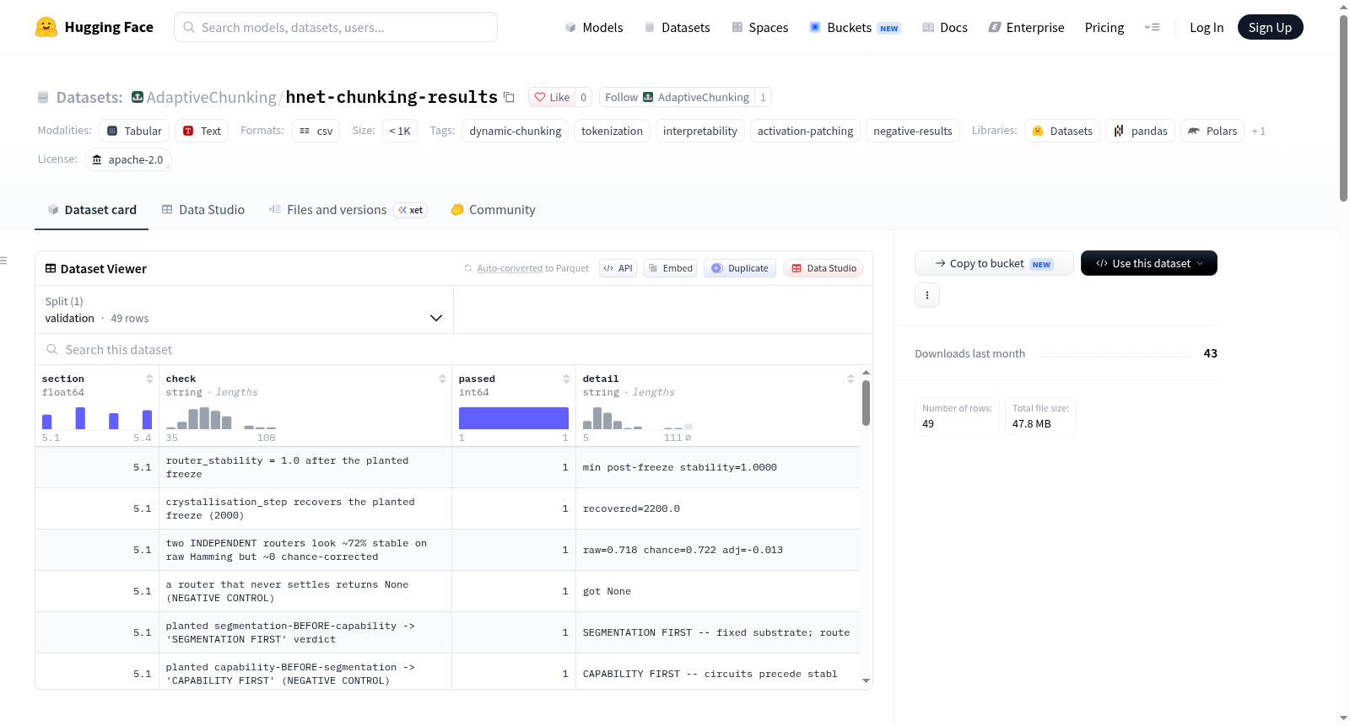Follow AdaptiveChunking organization

point(677,97)
